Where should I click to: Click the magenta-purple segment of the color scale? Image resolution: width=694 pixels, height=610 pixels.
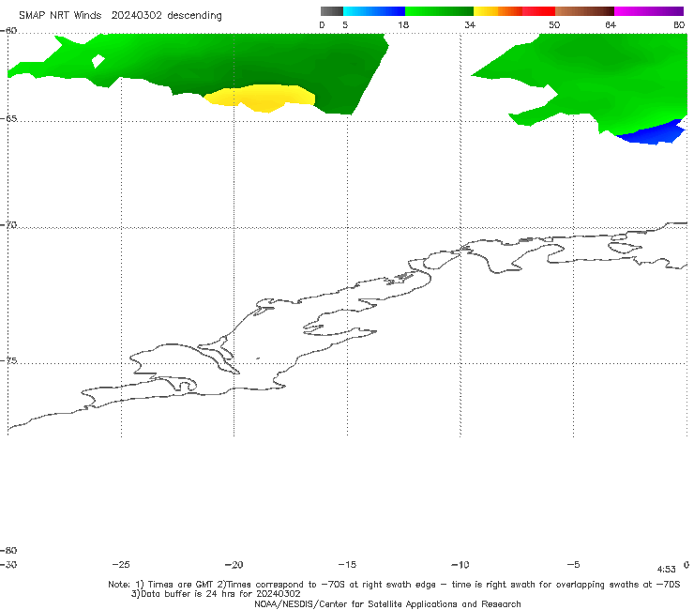649,11
